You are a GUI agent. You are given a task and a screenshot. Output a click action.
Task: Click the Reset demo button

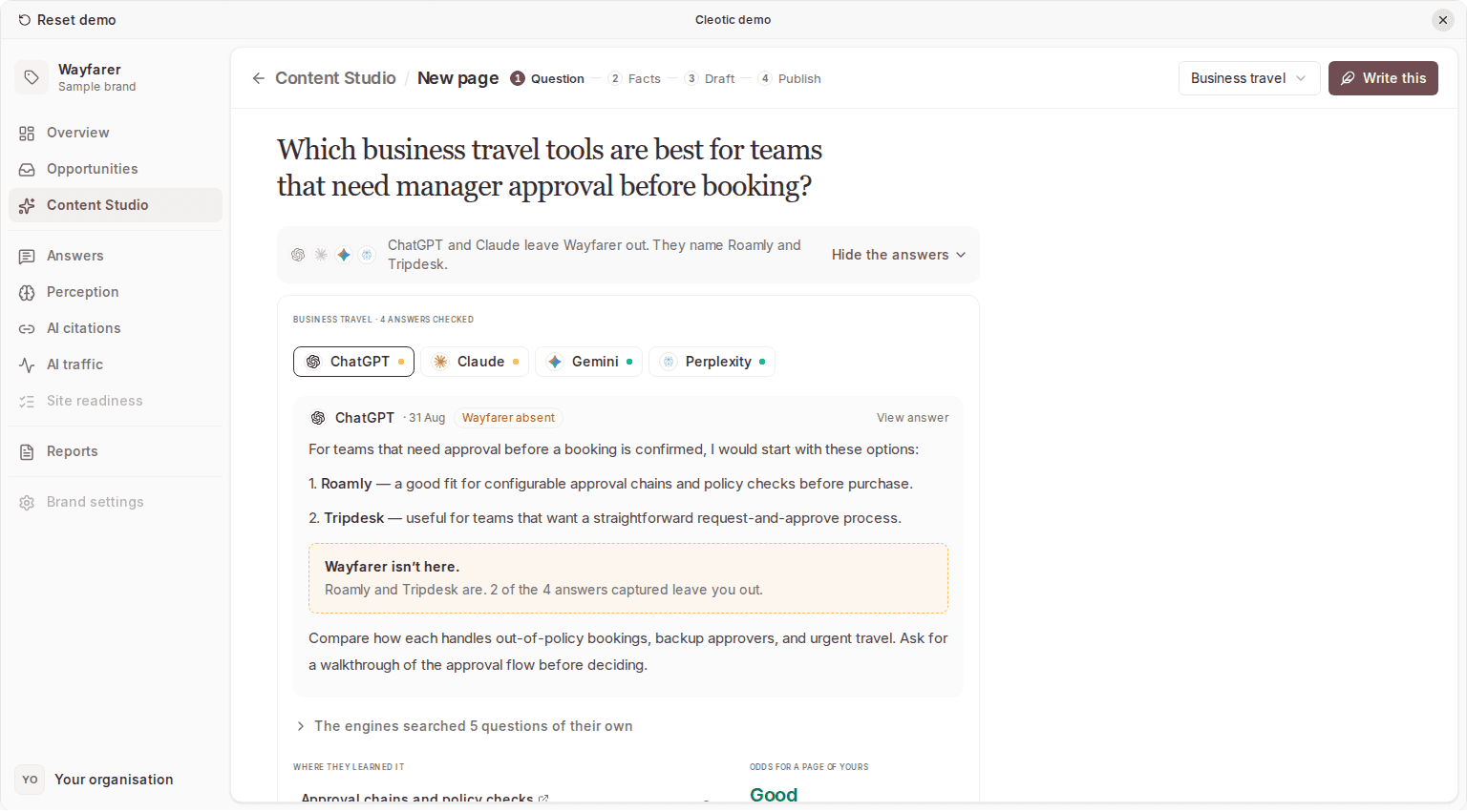pyautogui.click(x=67, y=20)
